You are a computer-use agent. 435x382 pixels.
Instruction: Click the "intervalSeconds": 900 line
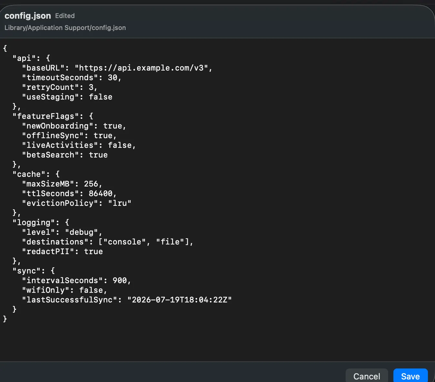(x=76, y=281)
